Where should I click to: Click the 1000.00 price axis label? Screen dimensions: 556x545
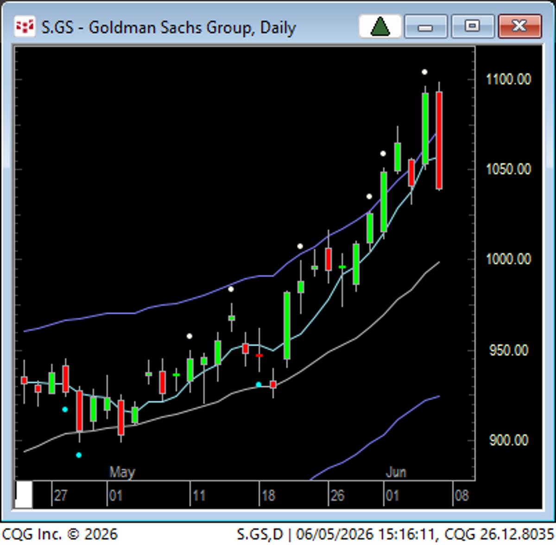click(x=508, y=259)
